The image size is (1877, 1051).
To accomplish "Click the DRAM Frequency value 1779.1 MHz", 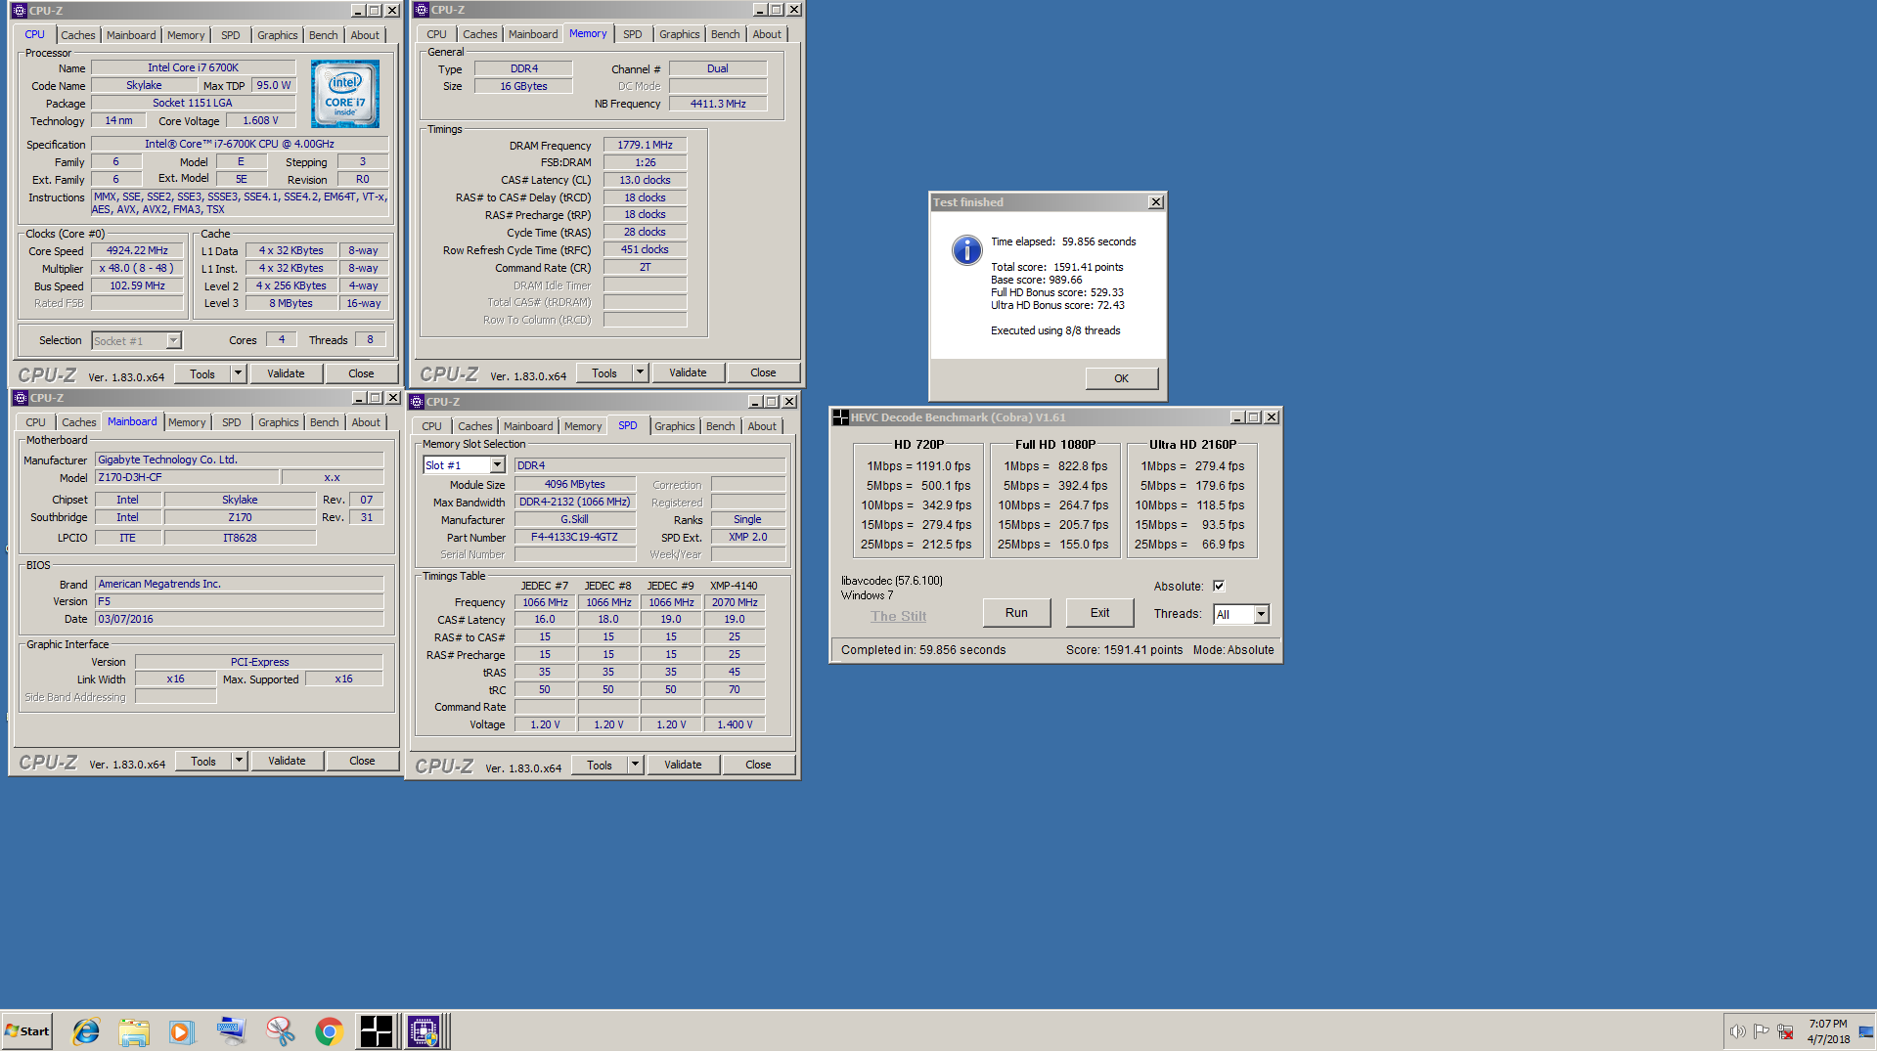I will click(x=645, y=145).
